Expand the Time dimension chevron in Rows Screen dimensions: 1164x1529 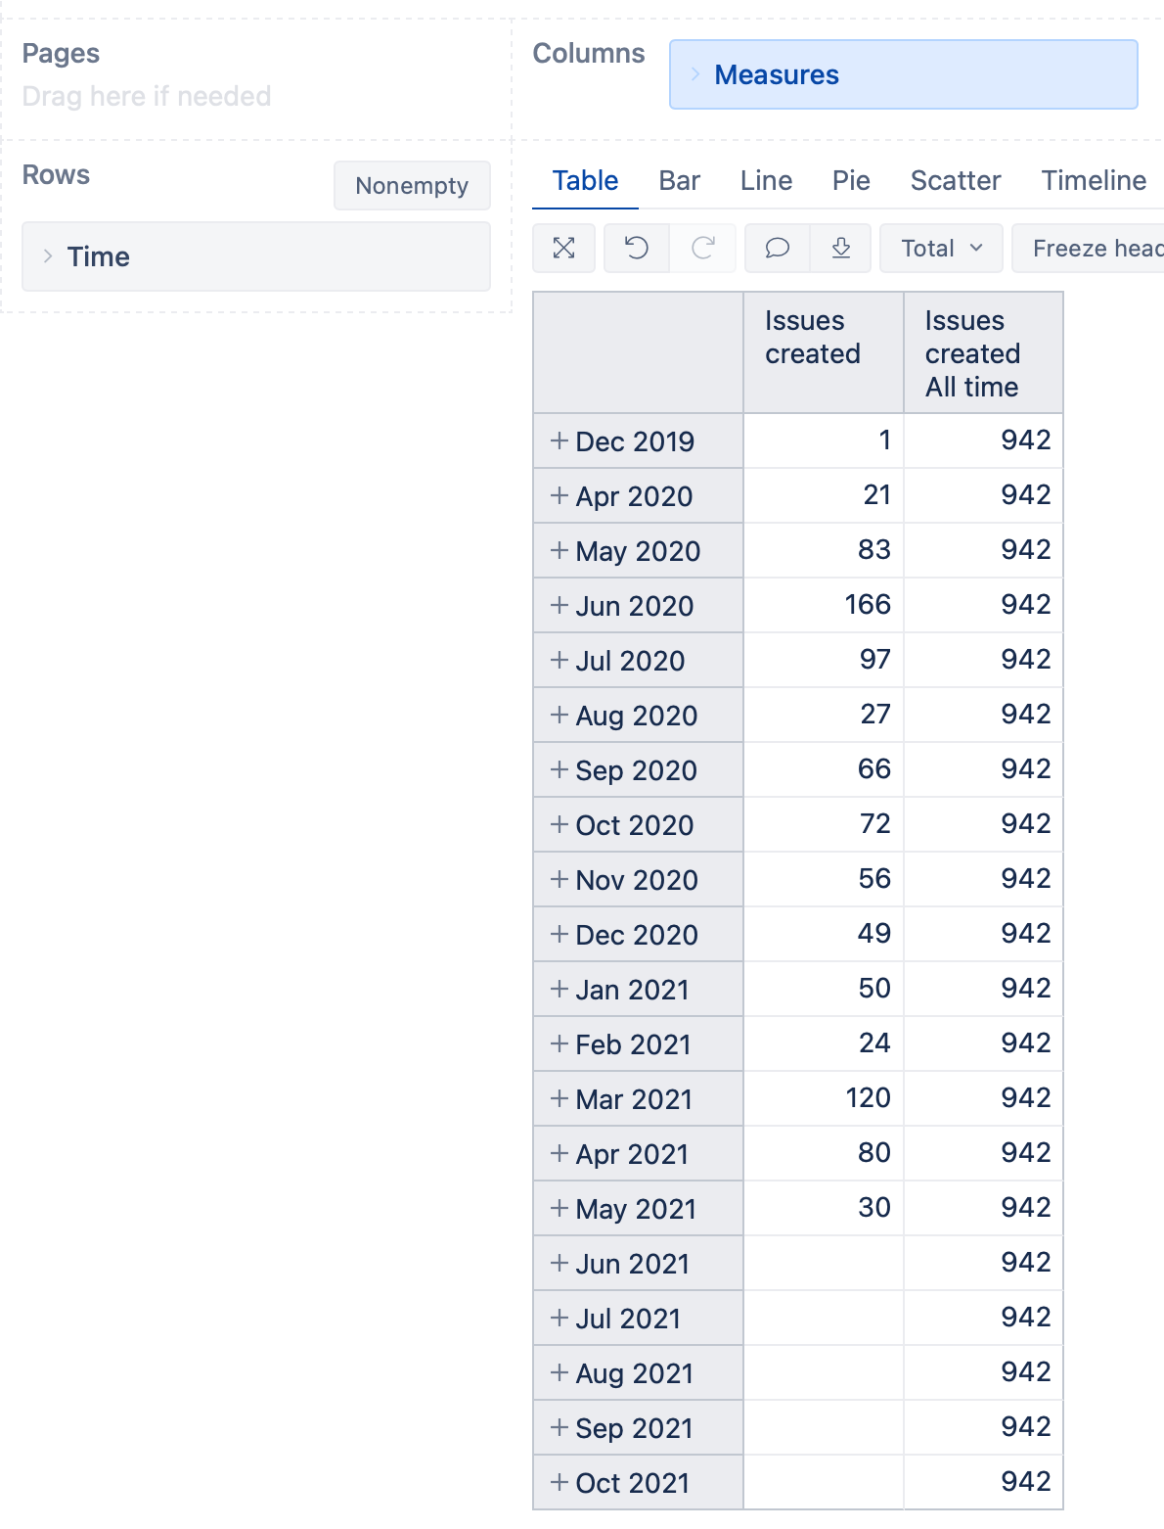pos(48,256)
